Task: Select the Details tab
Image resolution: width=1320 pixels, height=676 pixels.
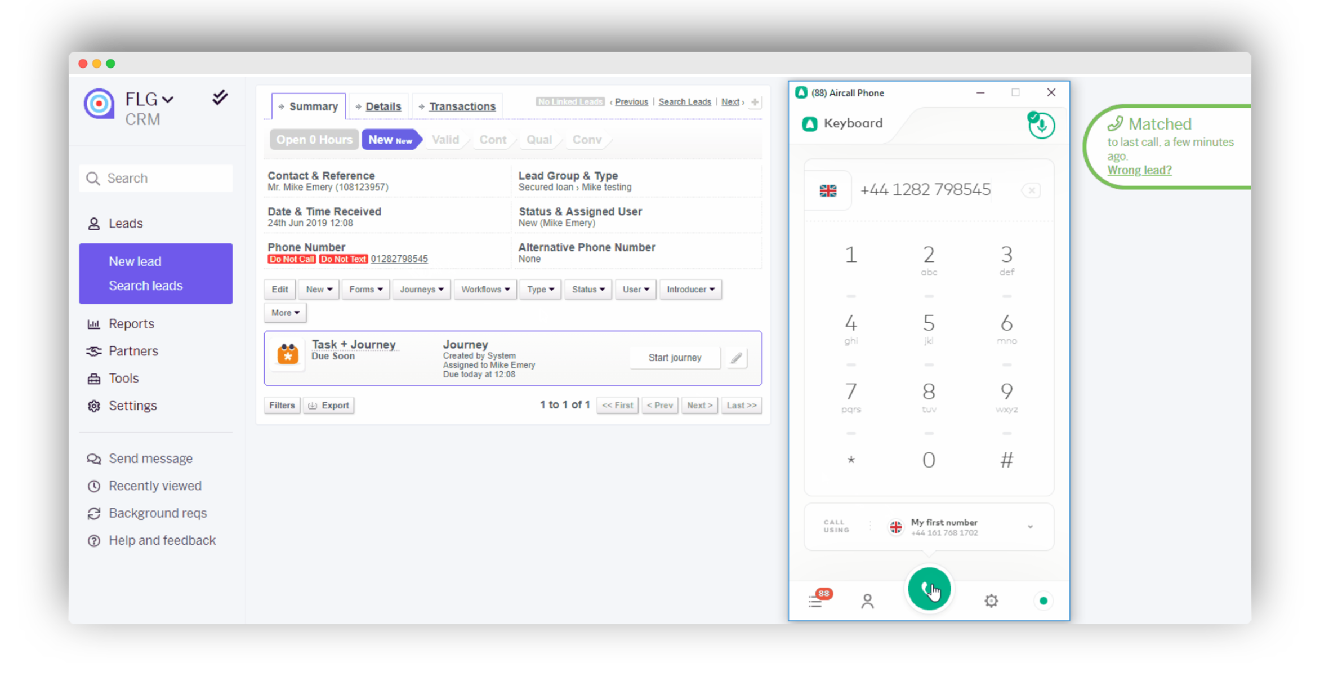Action: pyautogui.click(x=382, y=105)
